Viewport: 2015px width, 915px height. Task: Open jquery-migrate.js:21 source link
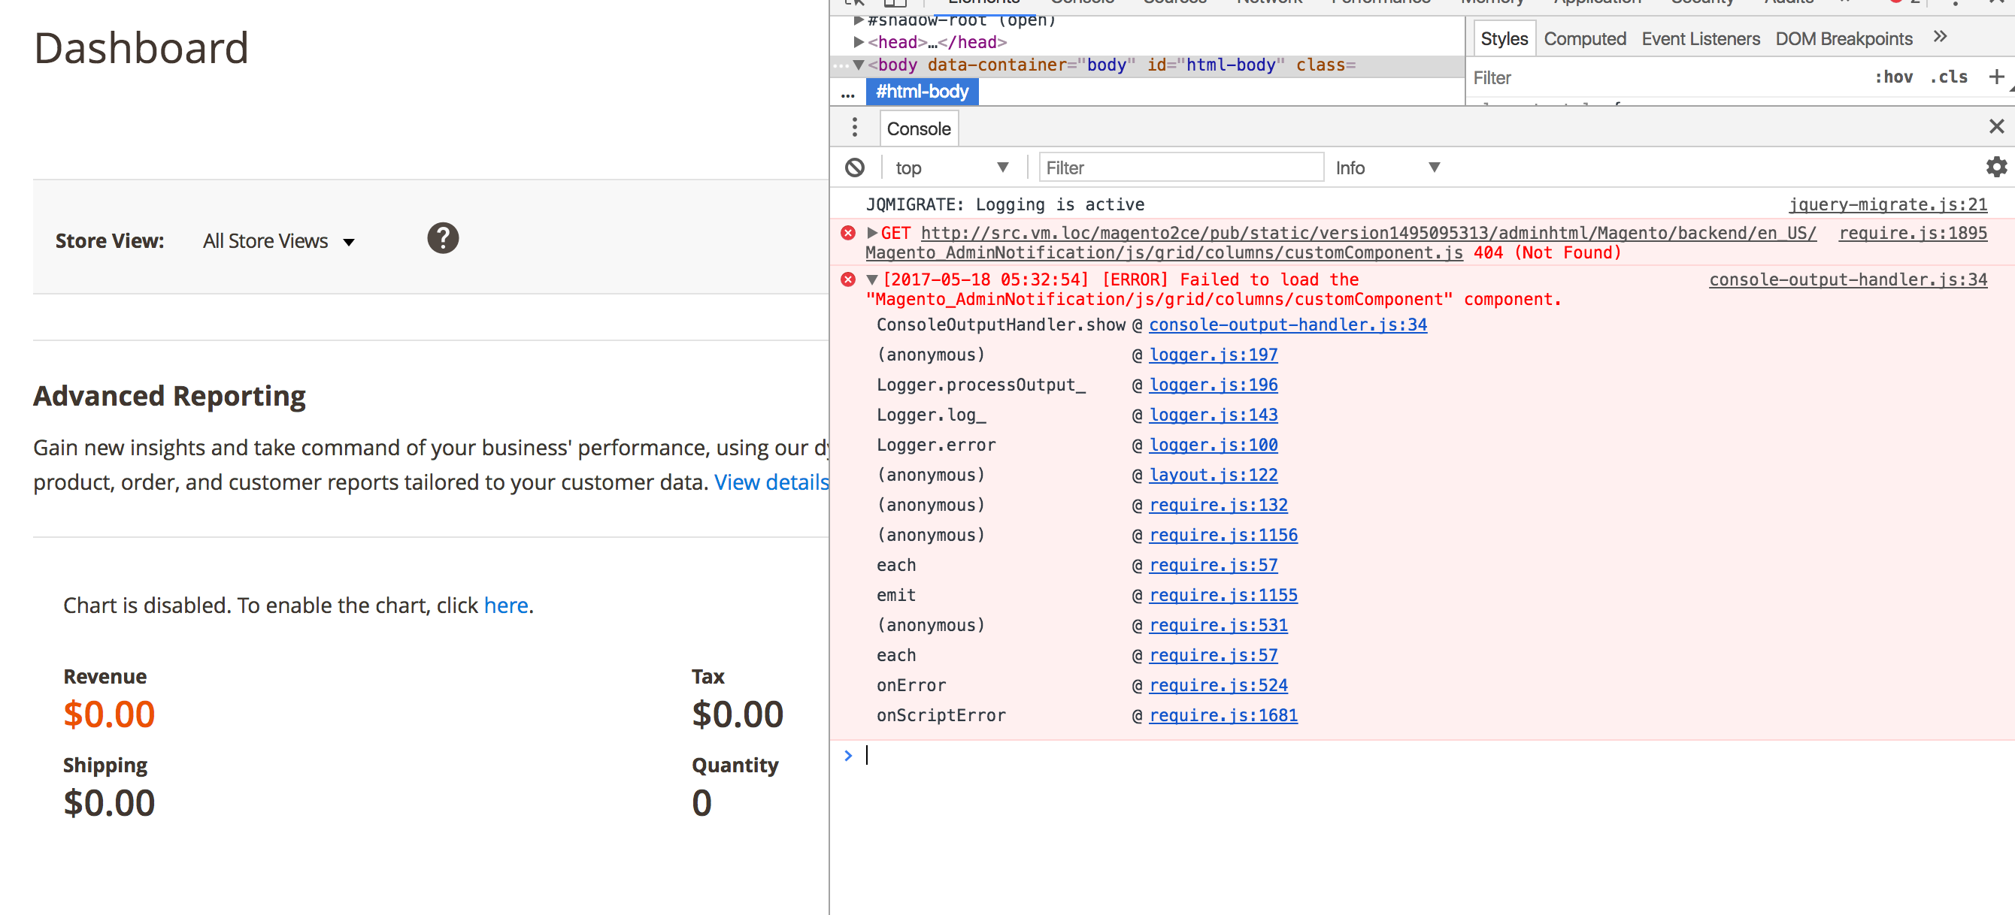[1886, 205]
